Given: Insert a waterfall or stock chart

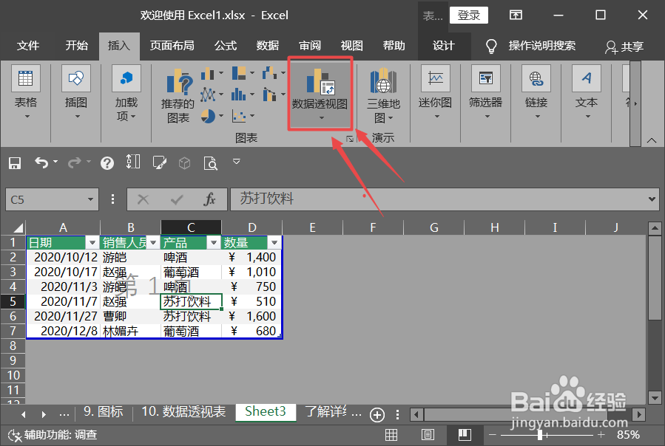Looking at the screenshot, I should click(x=274, y=73).
